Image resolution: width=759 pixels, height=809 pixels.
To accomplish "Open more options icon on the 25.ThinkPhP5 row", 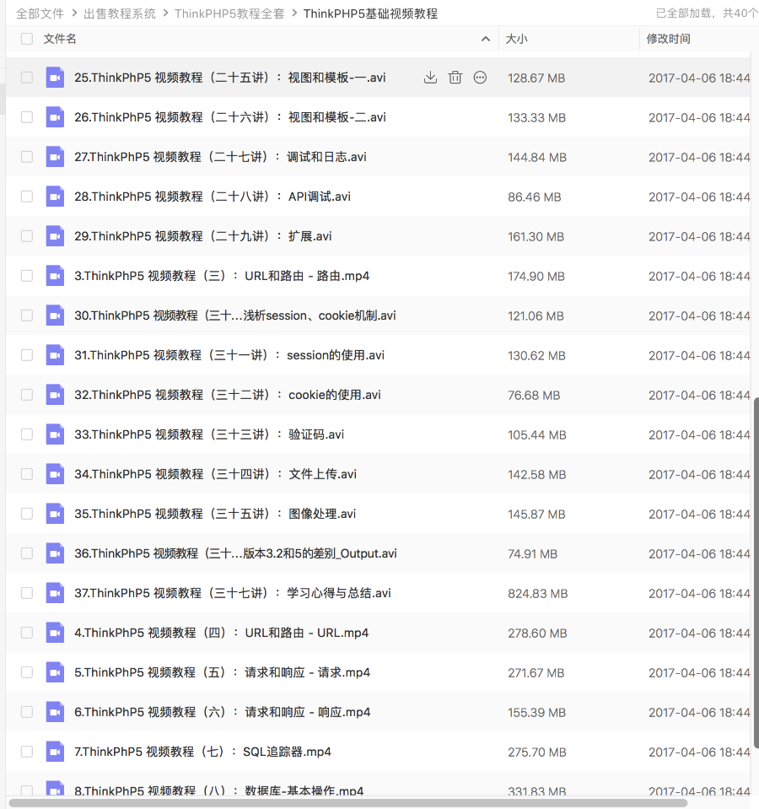I will pyautogui.click(x=480, y=78).
